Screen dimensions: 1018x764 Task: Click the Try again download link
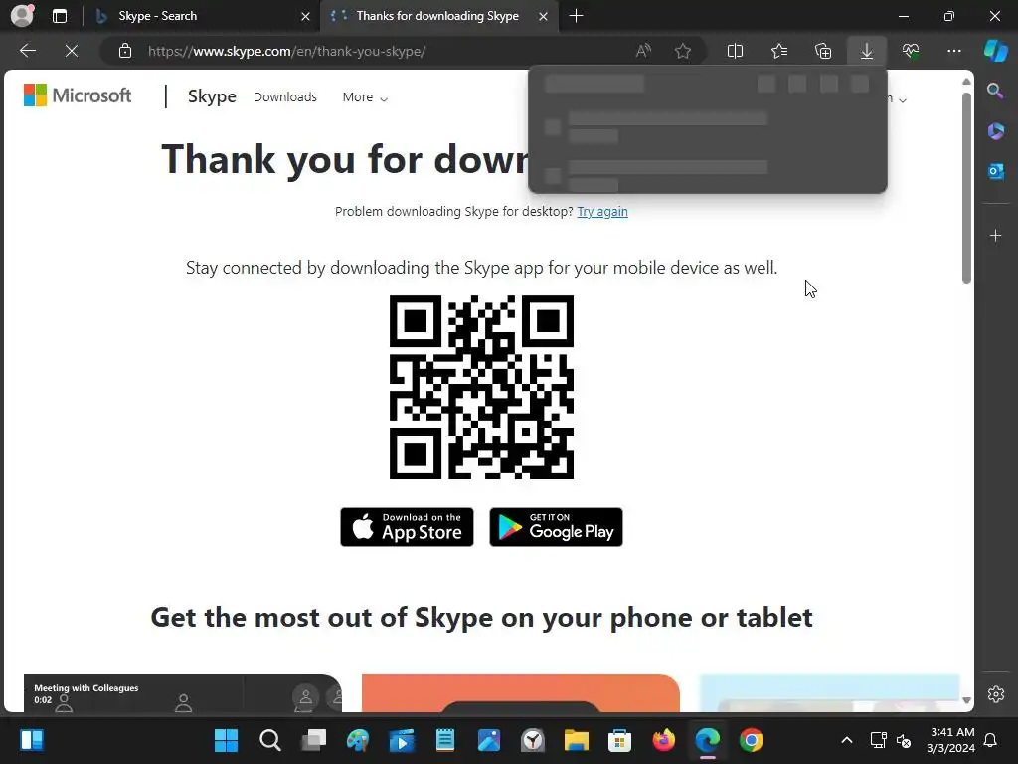point(602,212)
